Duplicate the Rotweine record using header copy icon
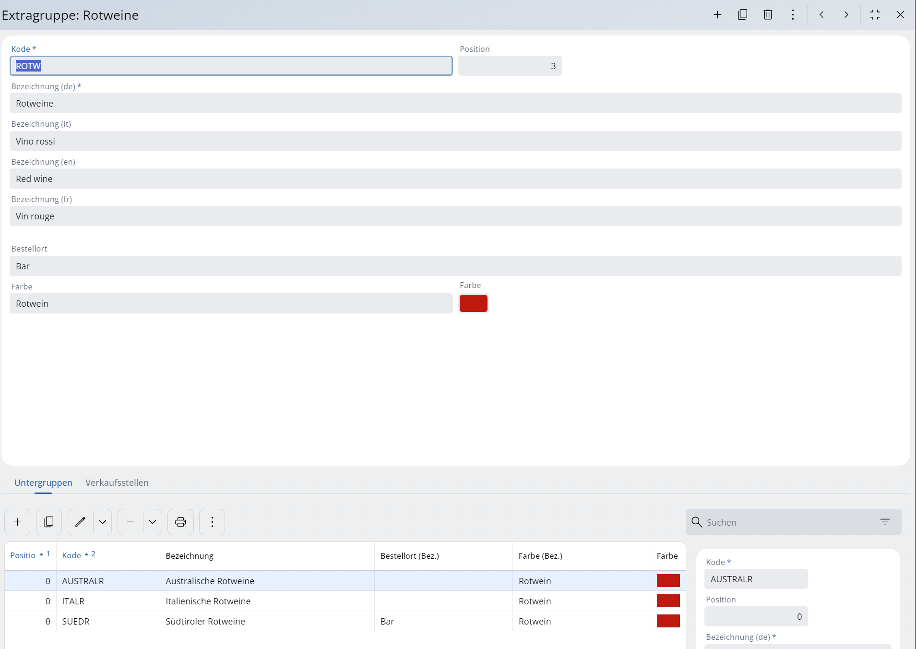Image resolution: width=916 pixels, height=649 pixels. point(742,15)
